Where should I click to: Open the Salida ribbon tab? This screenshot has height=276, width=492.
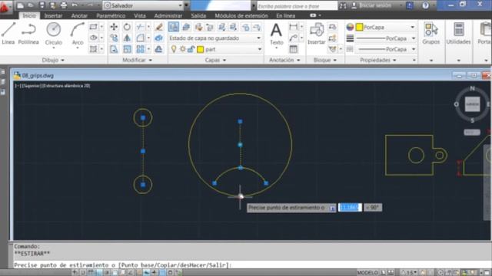(x=198, y=15)
